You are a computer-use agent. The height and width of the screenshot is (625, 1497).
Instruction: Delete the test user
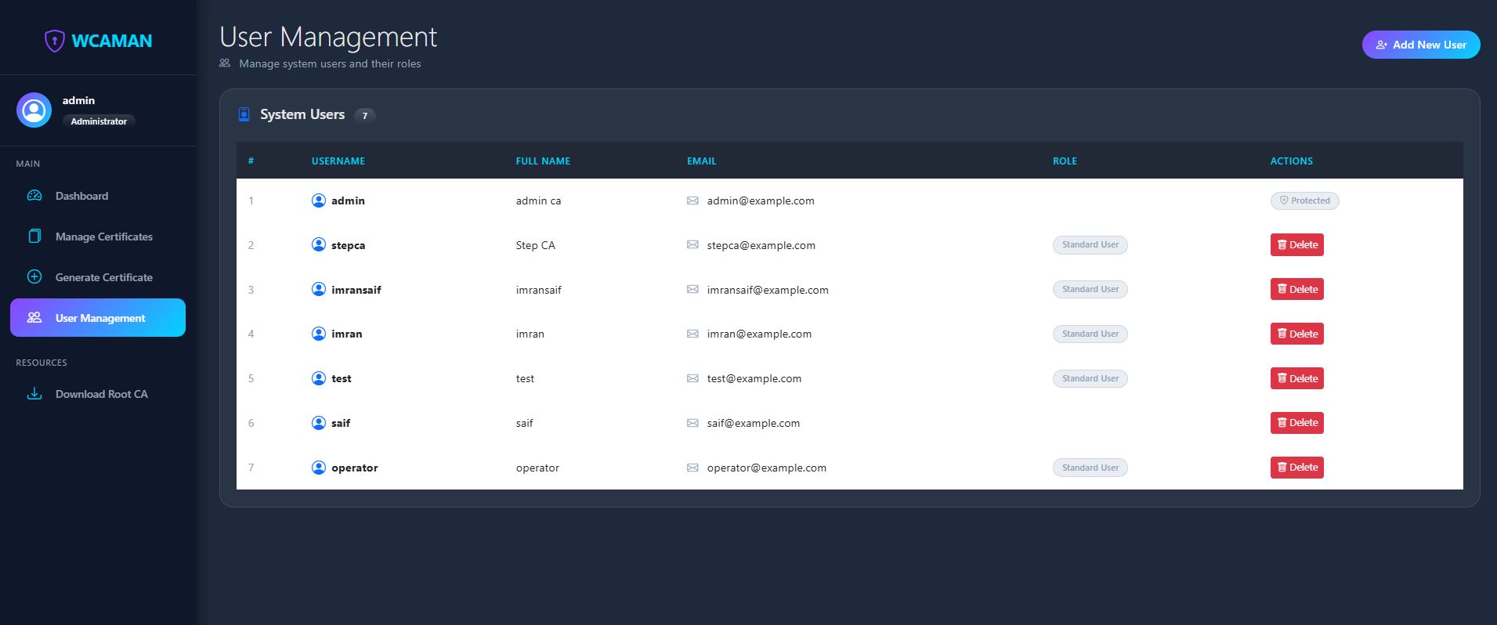[1296, 378]
